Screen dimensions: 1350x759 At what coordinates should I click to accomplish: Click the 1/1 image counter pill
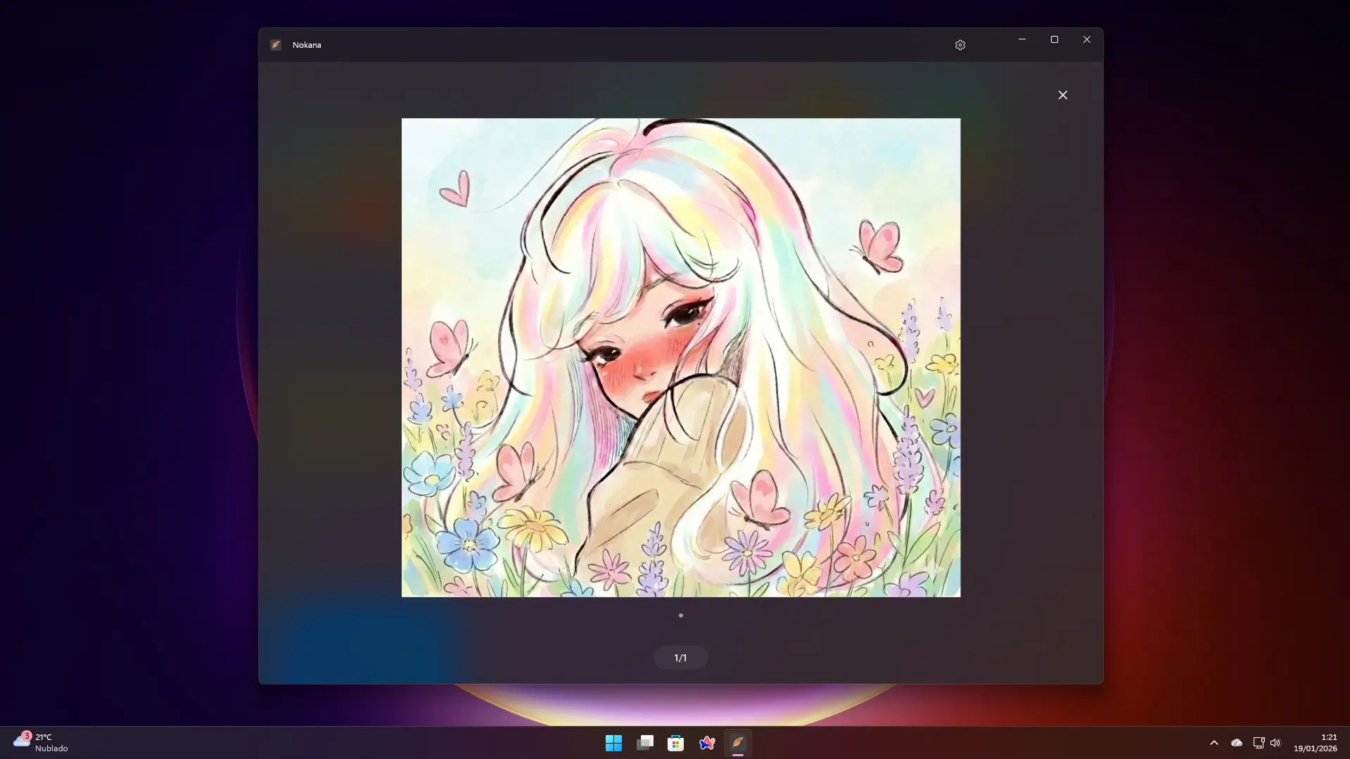tap(680, 658)
